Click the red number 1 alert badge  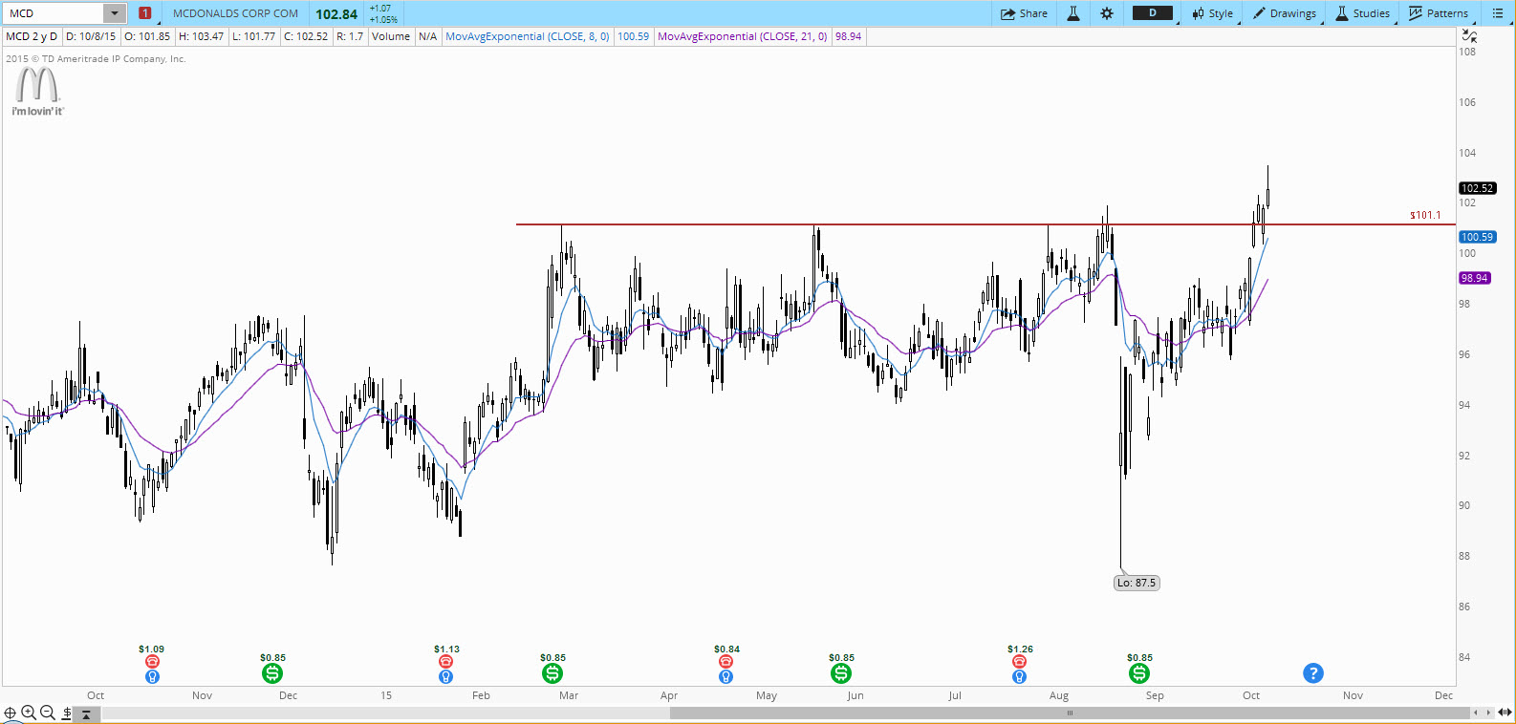pos(144,13)
